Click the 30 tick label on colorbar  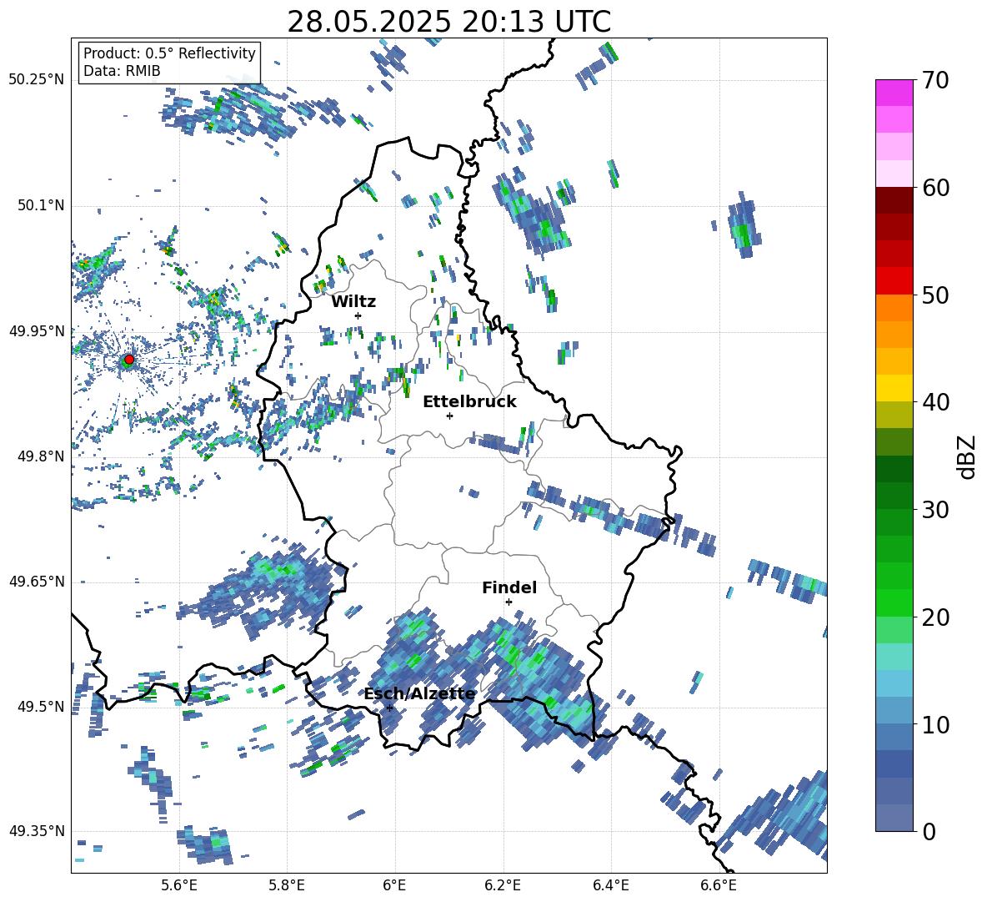tap(935, 510)
